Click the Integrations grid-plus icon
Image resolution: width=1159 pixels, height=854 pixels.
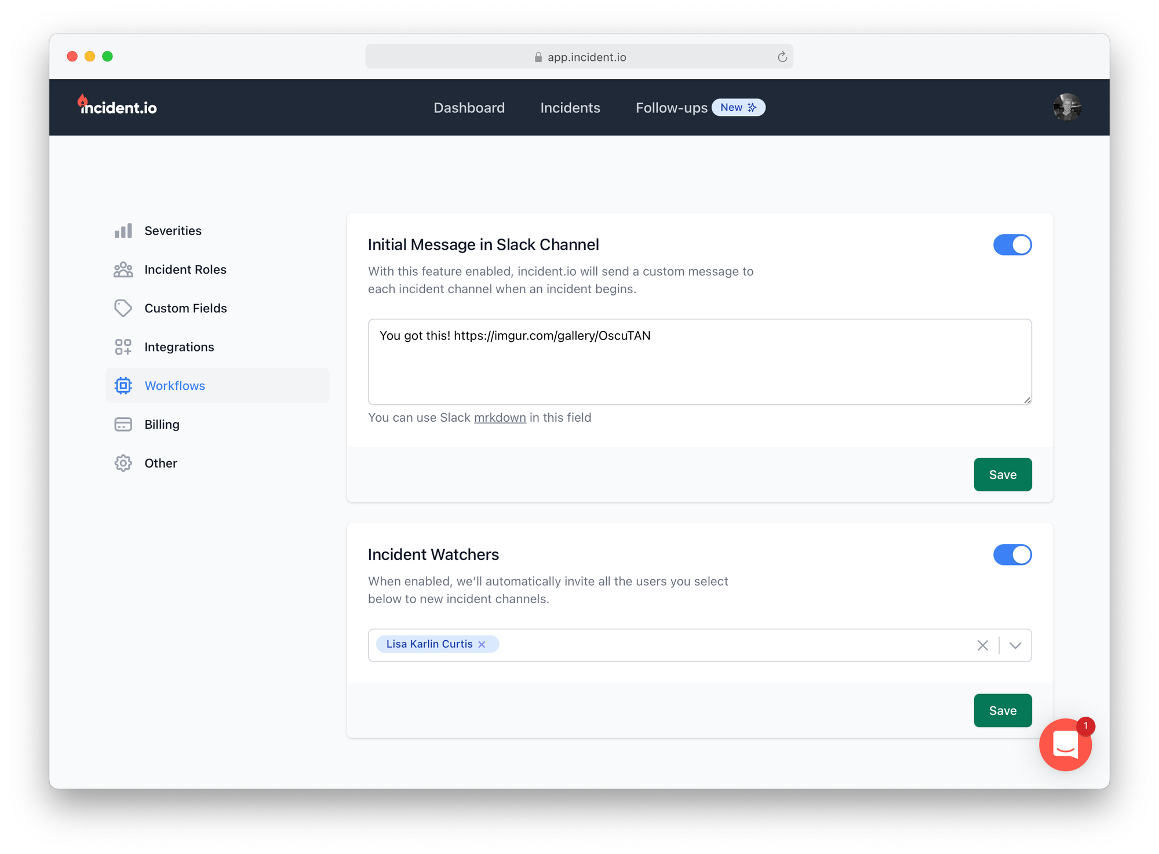(x=123, y=347)
